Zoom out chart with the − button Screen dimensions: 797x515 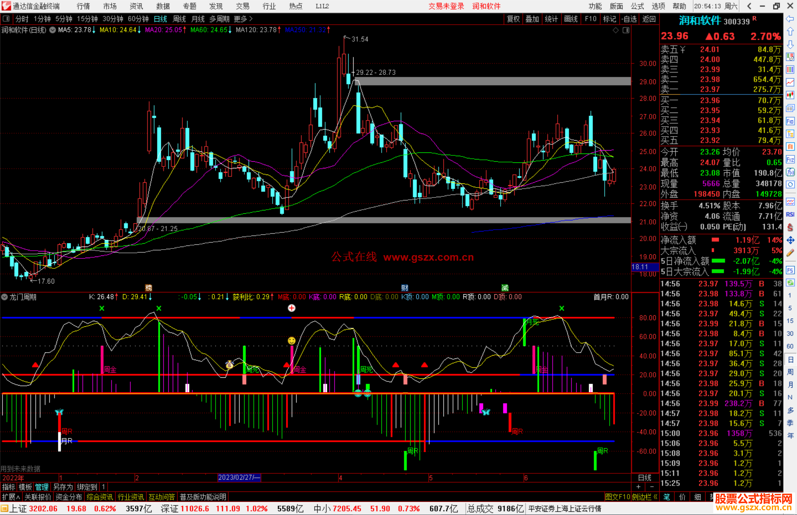click(x=652, y=487)
